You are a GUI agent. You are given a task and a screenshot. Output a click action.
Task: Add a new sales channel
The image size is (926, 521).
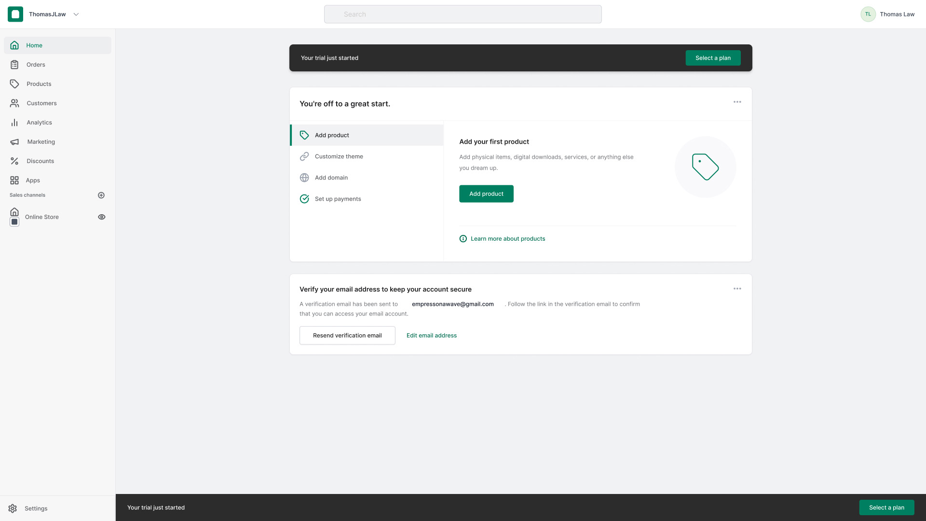101,195
